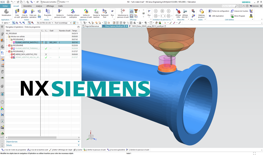Switch to 150510_Rotor_DEMO_setup part tab
Viewport: 263px width, 155px height.
pyautogui.click(x=147, y=26)
